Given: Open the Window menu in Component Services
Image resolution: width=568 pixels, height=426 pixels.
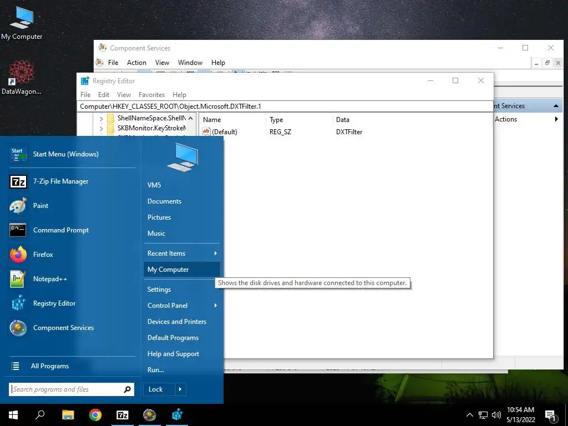Looking at the screenshot, I should tap(190, 62).
